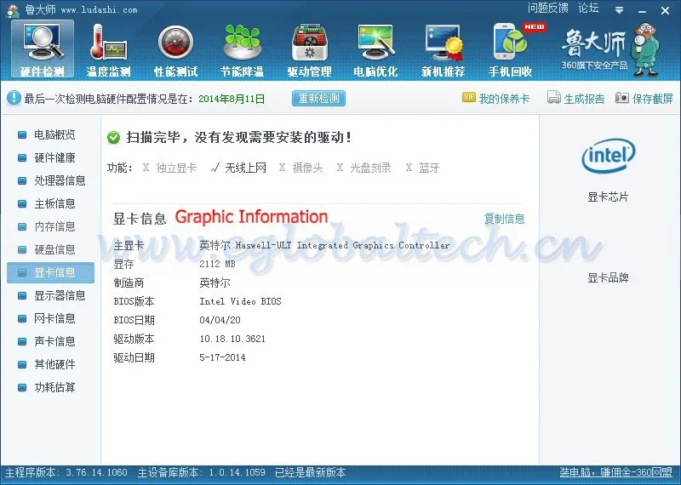This screenshot has width=681, height=485.
Task: Click 无线上网 feature label
Action: [x=245, y=168]
